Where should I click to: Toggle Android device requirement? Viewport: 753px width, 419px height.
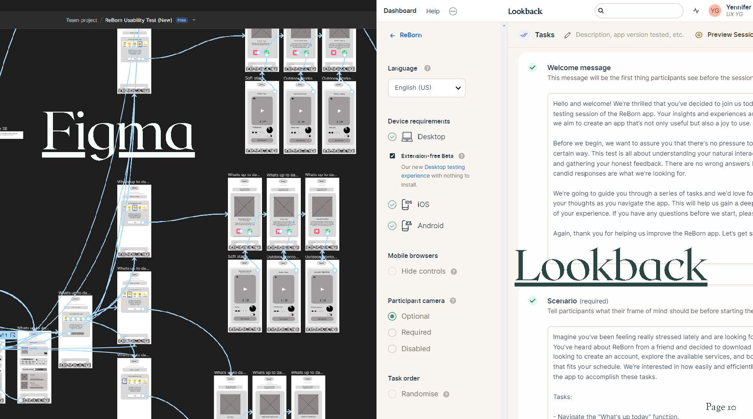tap(392, 226)
